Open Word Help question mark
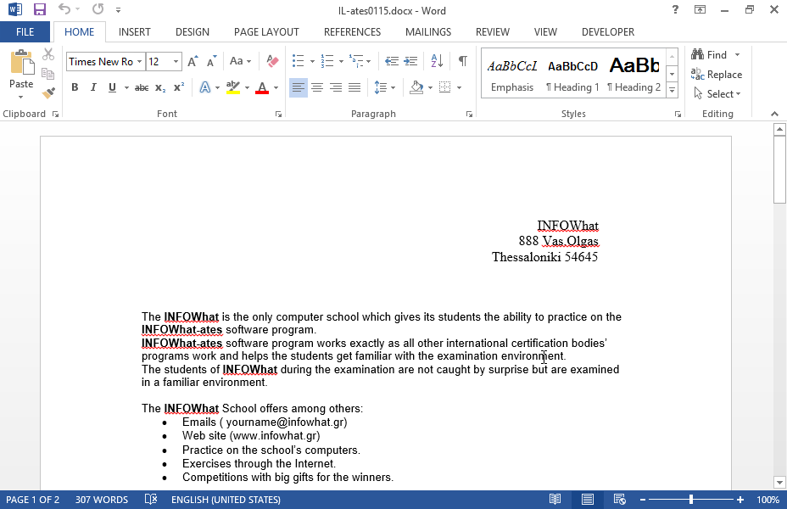This screenshot has width=787, height=509. (675, 9)
